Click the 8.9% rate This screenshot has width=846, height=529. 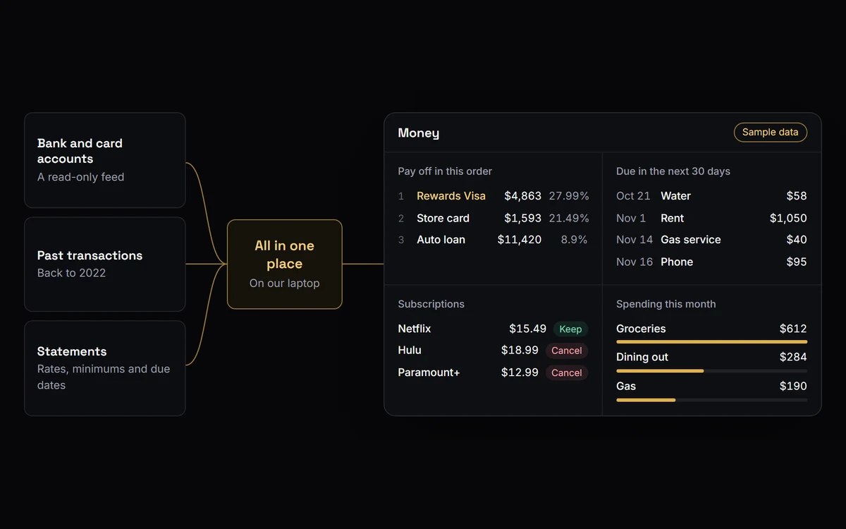coord(574,240)
